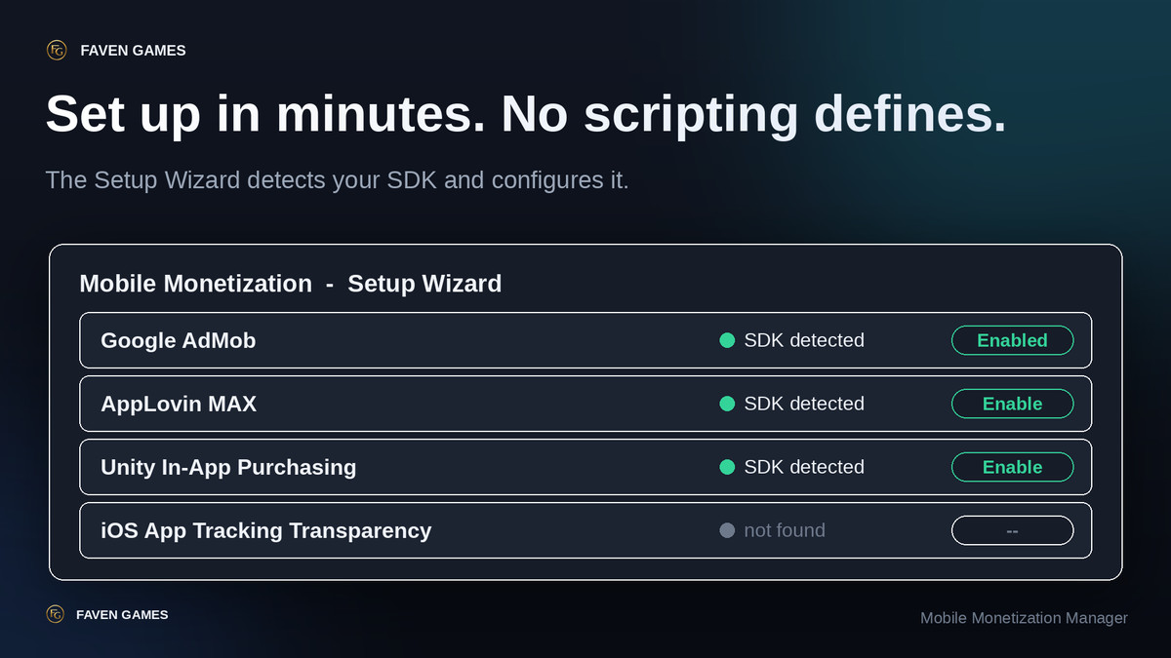Click the Mobile Monetization Manager footer text

point(1024,618)
